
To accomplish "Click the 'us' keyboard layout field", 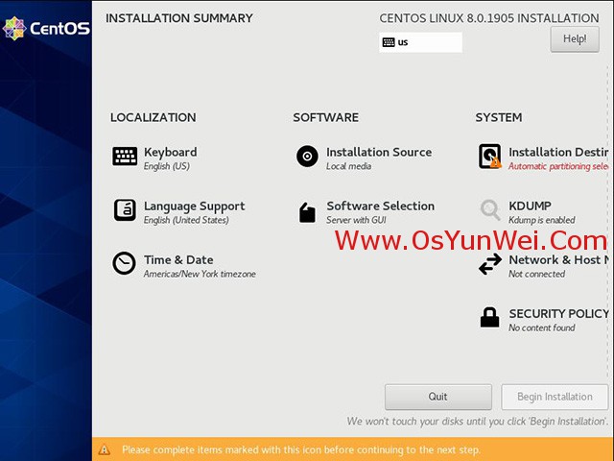I will (420, 42).
